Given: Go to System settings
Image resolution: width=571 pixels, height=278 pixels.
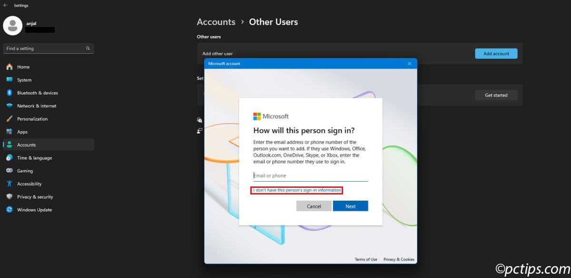Looking at the screenshot, I should pyautogui.click(x=49, y=80).
